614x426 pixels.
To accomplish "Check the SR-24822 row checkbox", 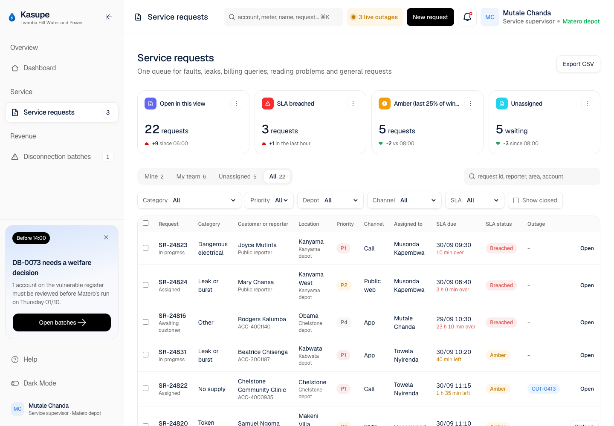I will [x=145, y=389].
